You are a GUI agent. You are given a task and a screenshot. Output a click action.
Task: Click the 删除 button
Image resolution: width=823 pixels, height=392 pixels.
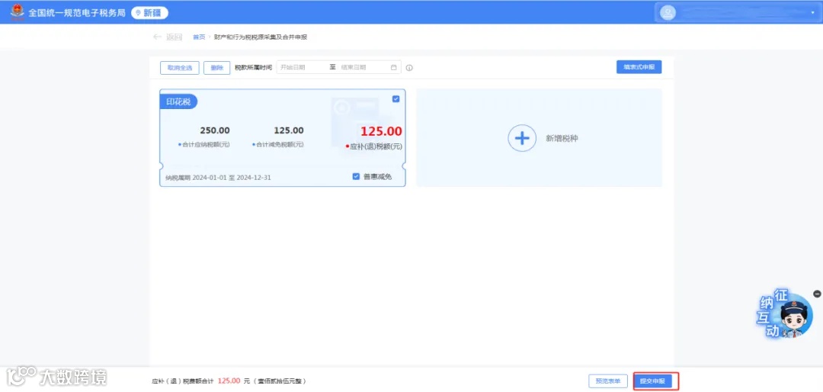coord(216,67)
